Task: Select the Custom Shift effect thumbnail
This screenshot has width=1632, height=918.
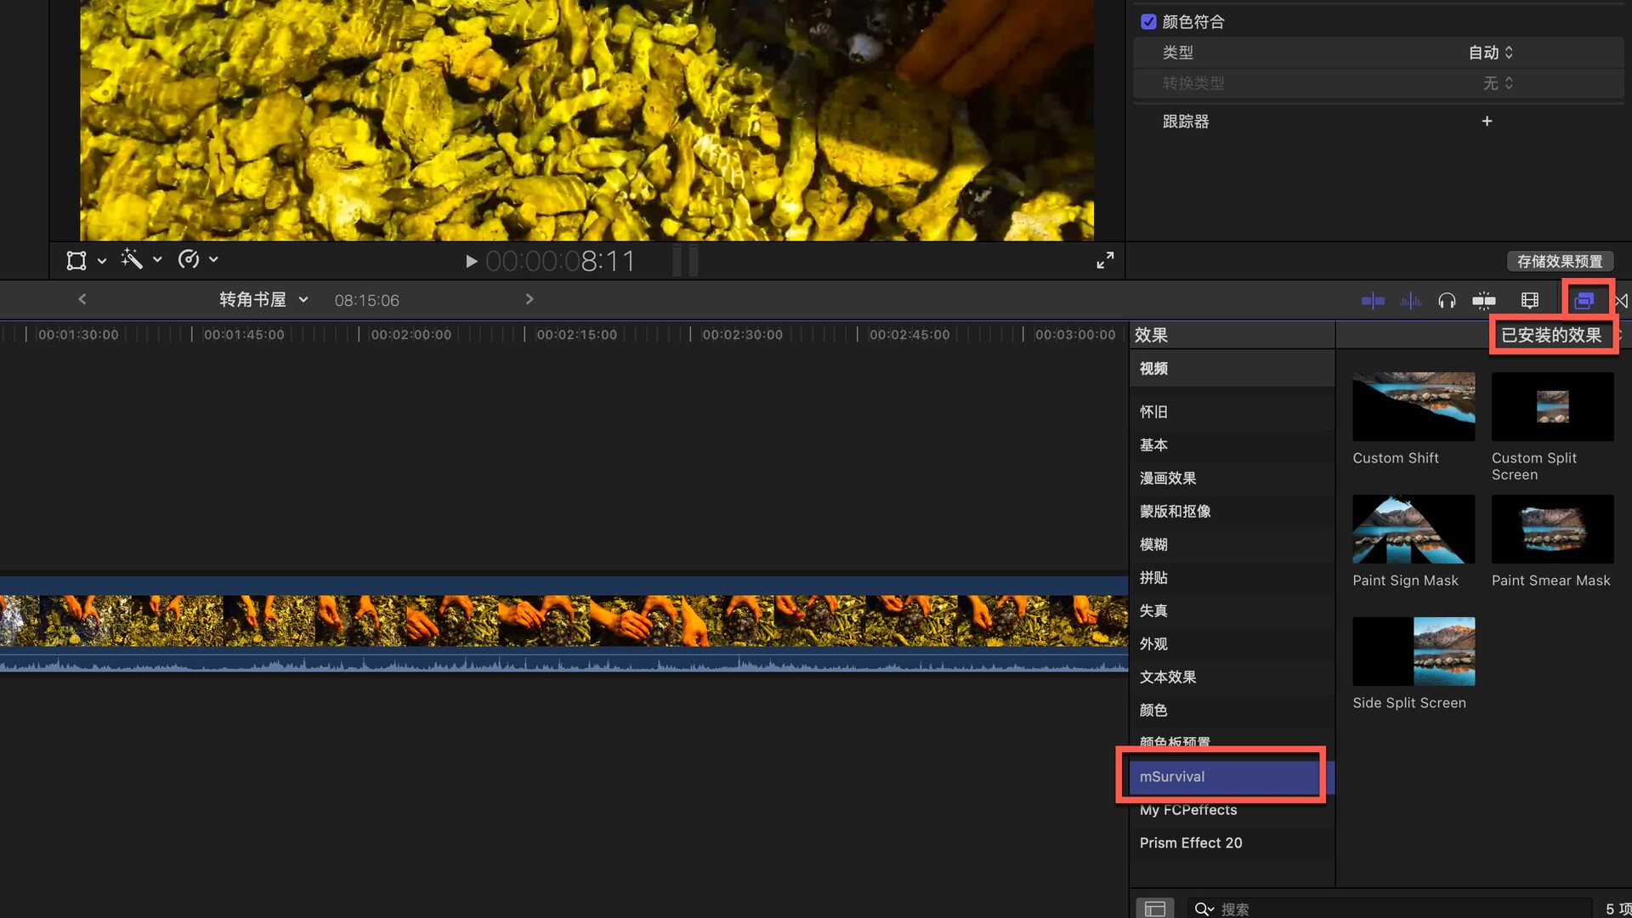Action: pyautogui.click(x=1414, y=406)
